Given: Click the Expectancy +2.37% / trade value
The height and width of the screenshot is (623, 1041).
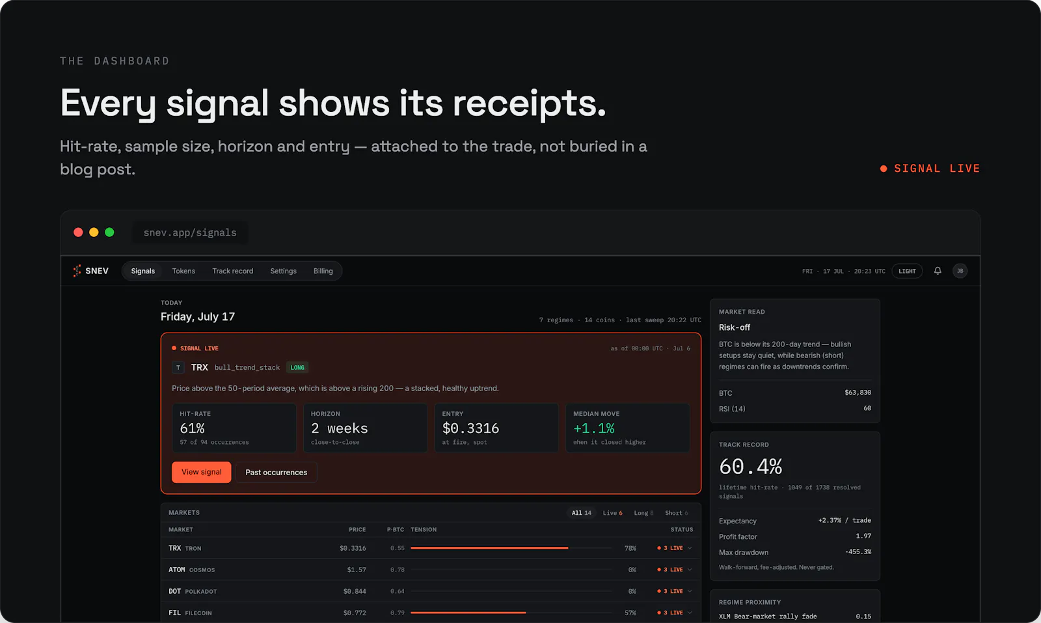Looking at the screenshot, I should [x=845, y=520].
